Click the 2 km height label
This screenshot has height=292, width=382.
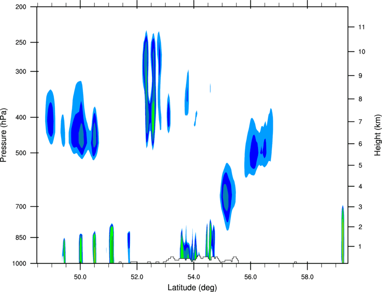coord(360,227)
